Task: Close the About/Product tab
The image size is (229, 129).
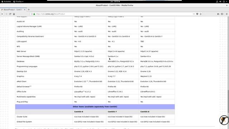Action: [x=25, y=10]
